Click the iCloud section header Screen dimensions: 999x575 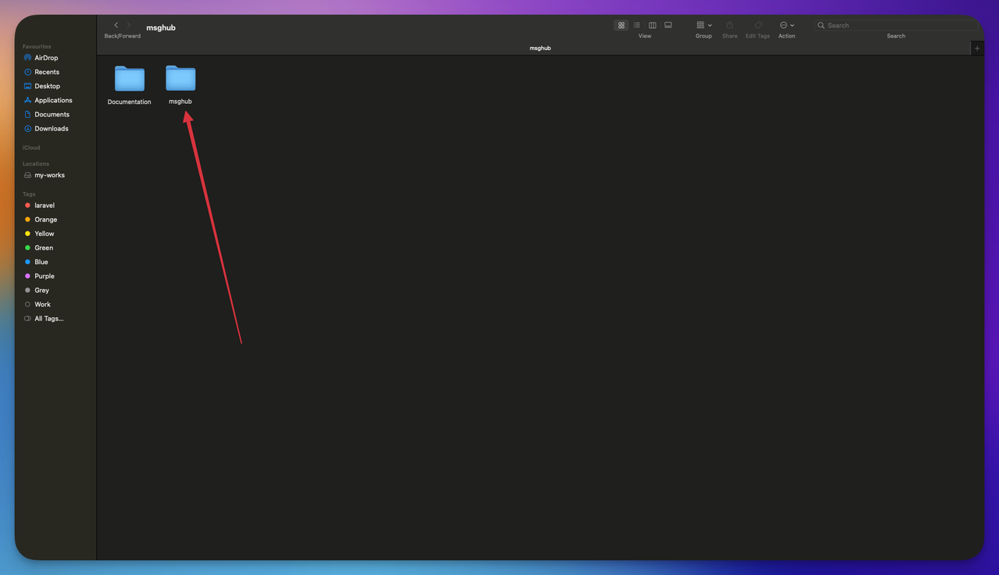31,148
